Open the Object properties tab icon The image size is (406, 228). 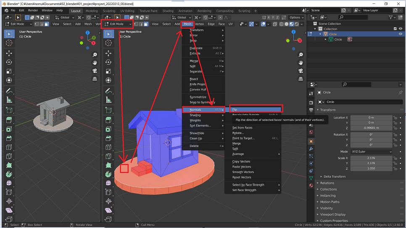[x=311, y=142]
